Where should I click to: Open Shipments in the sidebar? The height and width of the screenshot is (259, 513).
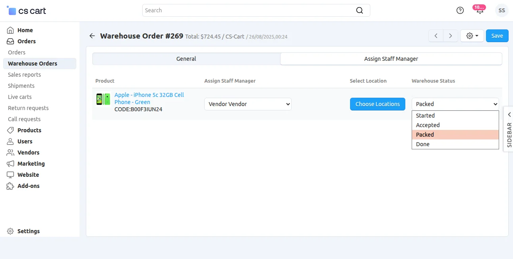click(x=21, y=86)
